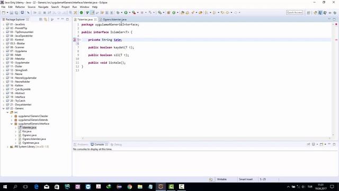This screenshot has width=339, height=191.
Task: Select the 18 - Abstract project
Action: pyautogui.click(x=17, y=93)
